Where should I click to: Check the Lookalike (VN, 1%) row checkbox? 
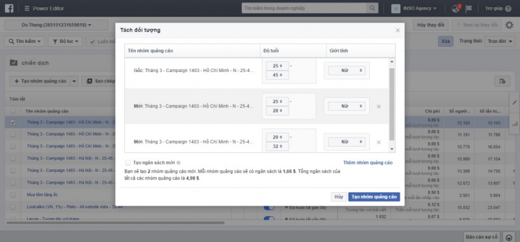[x=12, y=207]
